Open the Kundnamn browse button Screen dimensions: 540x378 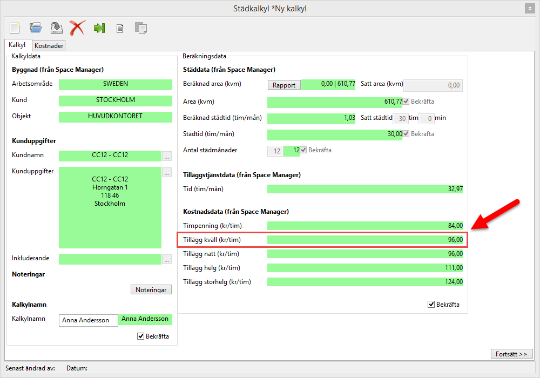[167, 157]
